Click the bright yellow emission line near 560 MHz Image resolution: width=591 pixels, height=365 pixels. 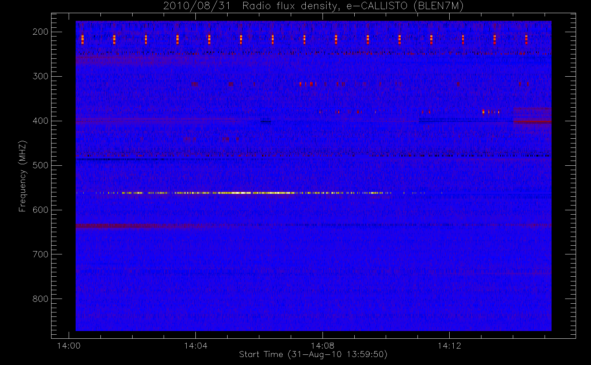pos(234,193)
